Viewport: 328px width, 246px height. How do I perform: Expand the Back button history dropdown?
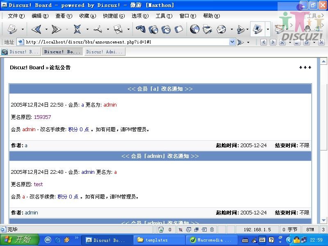pos(46,30)
